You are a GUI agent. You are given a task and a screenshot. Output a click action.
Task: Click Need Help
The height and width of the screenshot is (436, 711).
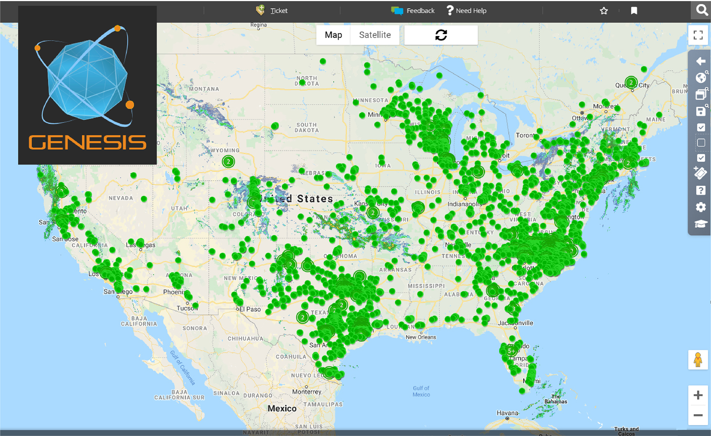coord(471,11)
